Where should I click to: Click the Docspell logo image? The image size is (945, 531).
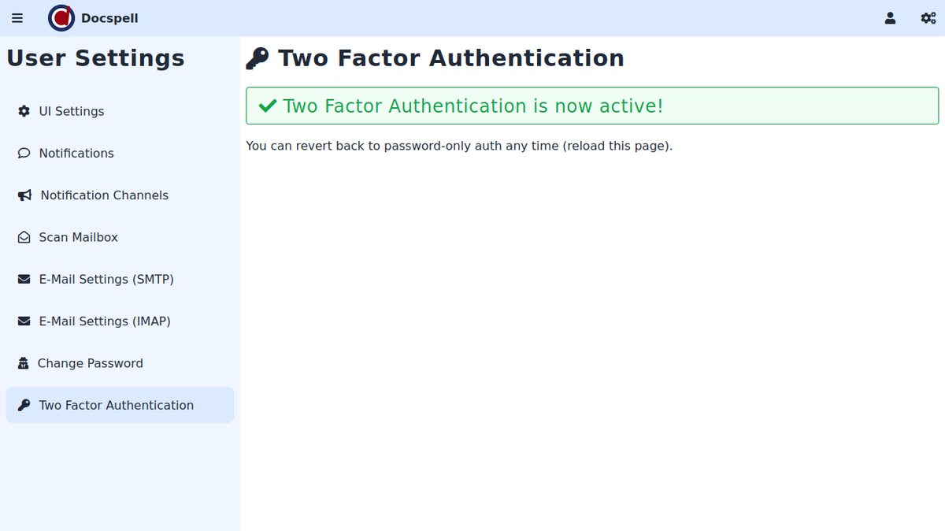pos(61,18)
